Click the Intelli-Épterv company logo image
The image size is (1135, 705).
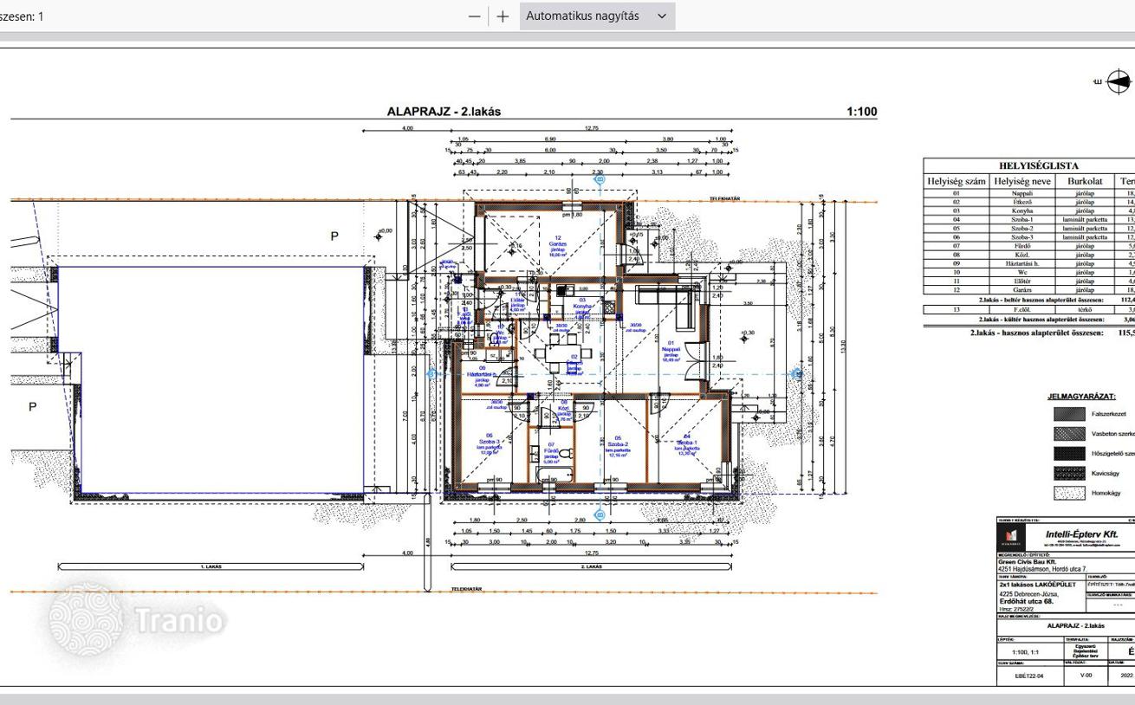click(x=1010, y=537)
